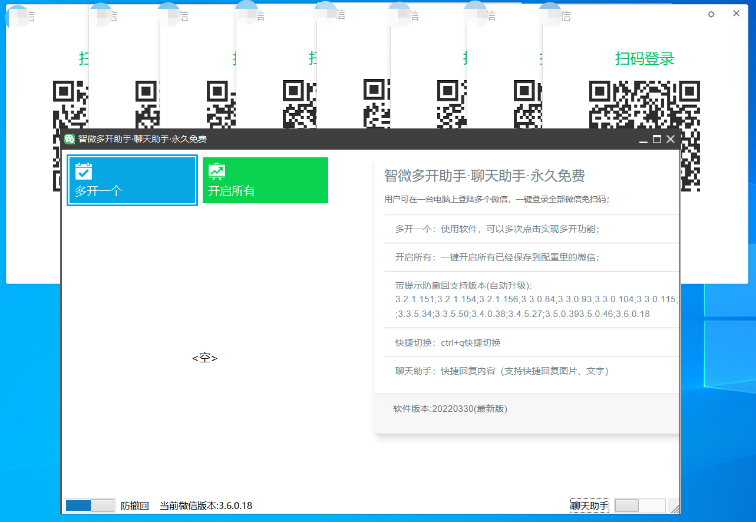Image resolution: width=756 pixels, height=522 pixels.
Task: Click the 当前微信版本:3.6.0.18 status text
Action: coord(204,506)
